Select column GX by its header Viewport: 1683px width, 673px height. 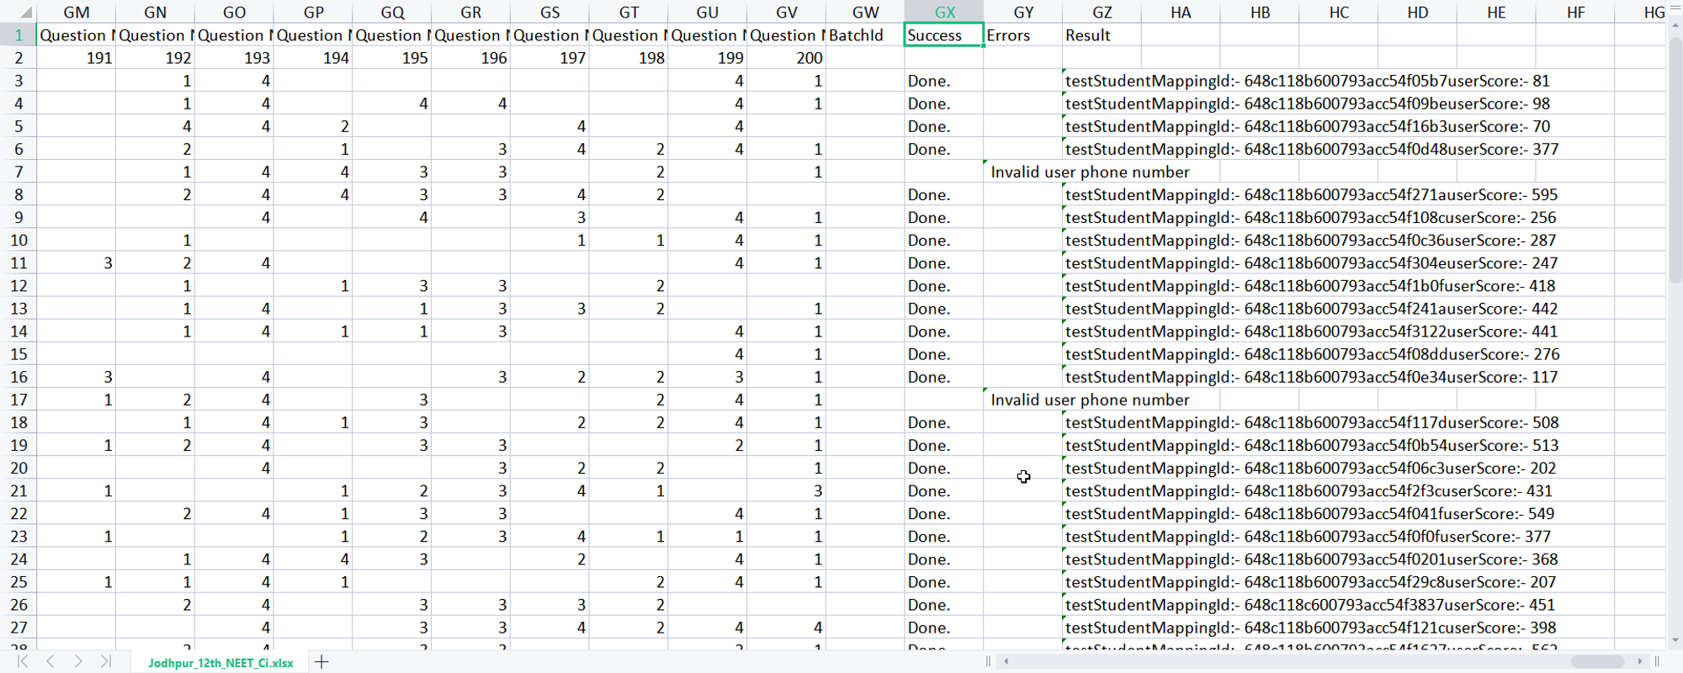(944, 12)
